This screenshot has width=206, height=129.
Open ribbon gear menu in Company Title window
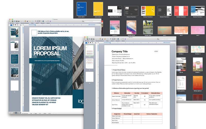click(175, 41)
